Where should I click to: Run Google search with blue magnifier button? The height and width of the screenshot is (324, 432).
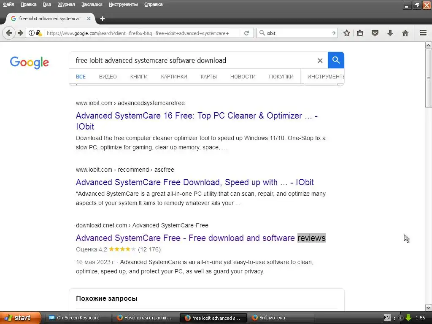coord(336,60)
